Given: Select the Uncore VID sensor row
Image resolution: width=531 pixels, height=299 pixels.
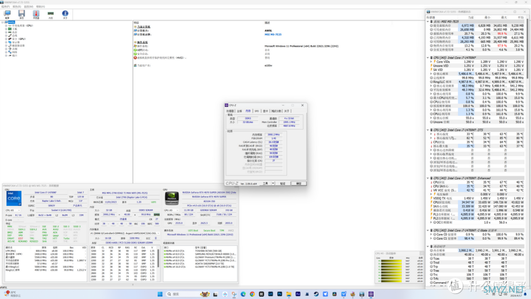Looking at the screenshot, I should pos(477,66).
